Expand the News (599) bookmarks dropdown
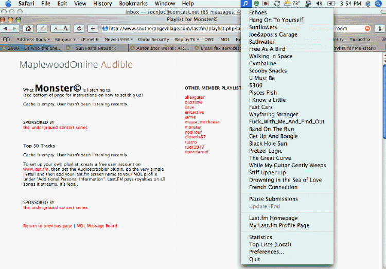Screen dimensions: 386x269 click(x=119, y=40)
